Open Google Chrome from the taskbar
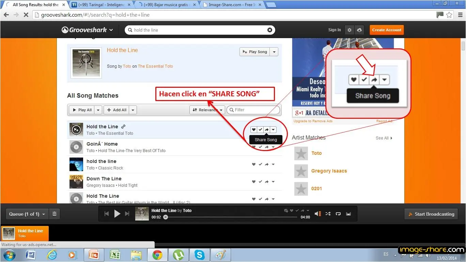 [157, 255]
